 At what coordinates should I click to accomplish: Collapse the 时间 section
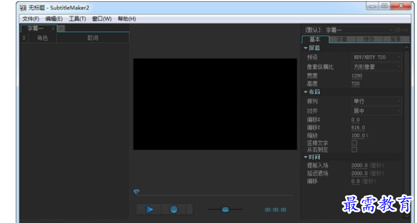pos(306,157)
